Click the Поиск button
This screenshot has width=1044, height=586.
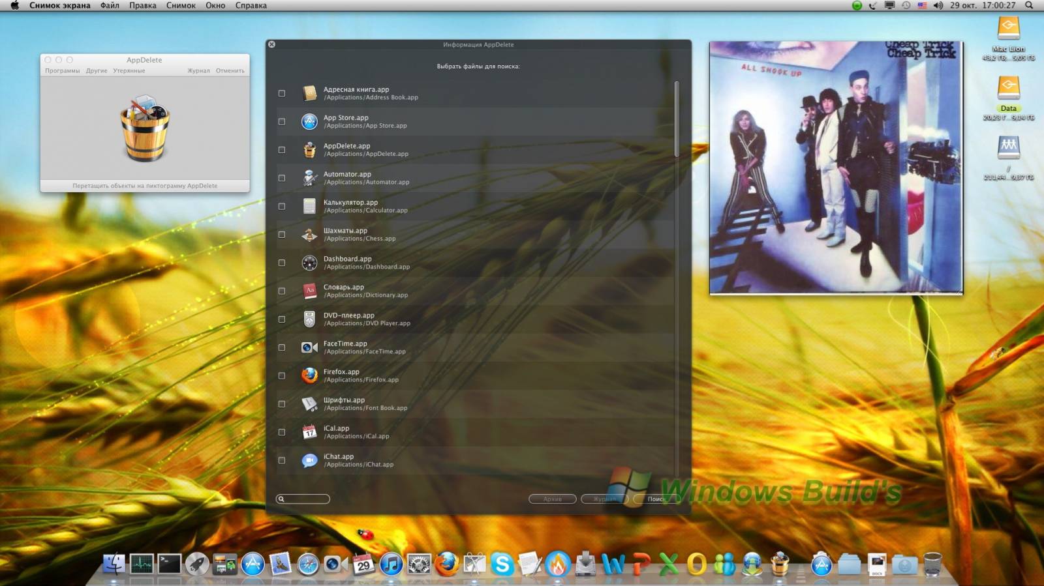pyautogui.click(x=656, y=499)
